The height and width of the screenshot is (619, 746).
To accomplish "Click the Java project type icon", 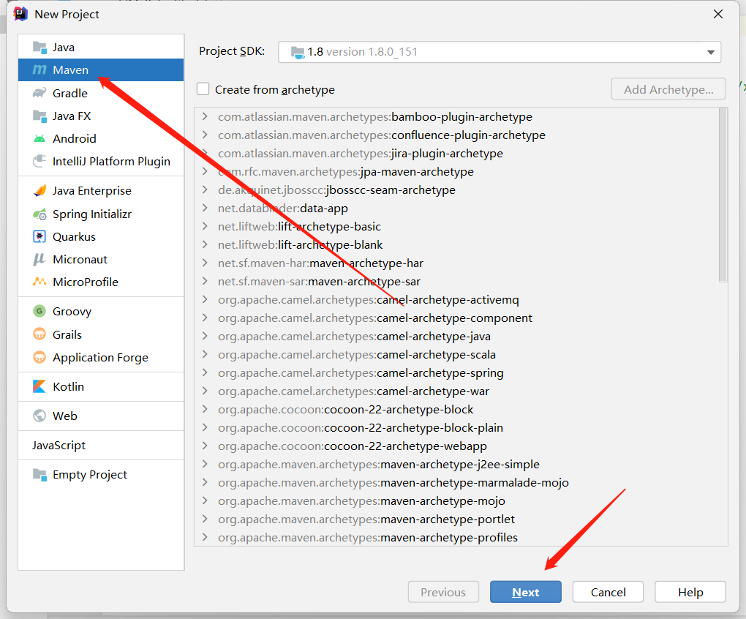I will point(39,47).
